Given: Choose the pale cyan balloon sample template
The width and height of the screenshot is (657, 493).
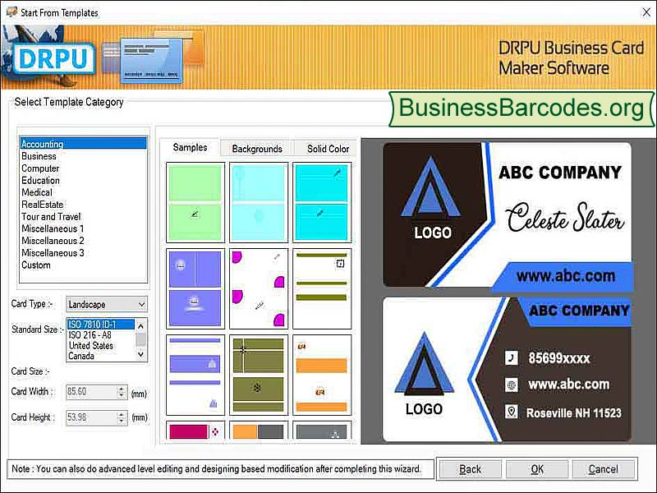Looking at the screenshot, I should click(x=259, y=202).
